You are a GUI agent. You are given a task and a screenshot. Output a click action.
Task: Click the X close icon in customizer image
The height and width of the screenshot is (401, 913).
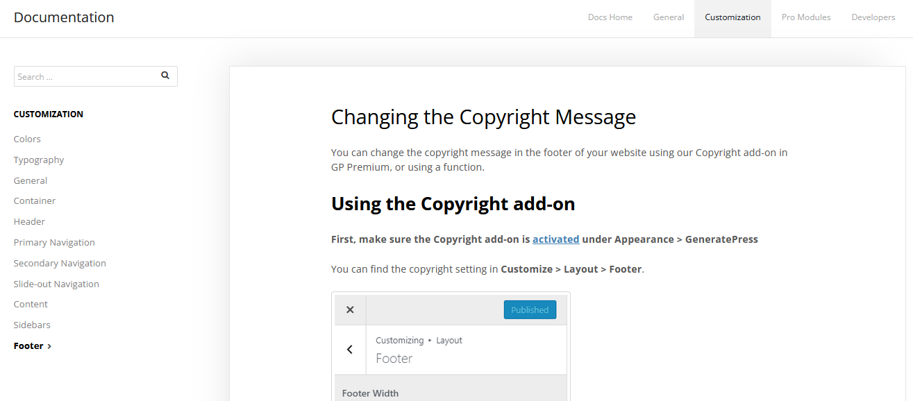coord(350,310)
